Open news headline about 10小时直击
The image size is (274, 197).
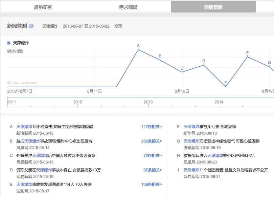pyautogui.click(x=55, y=127)
